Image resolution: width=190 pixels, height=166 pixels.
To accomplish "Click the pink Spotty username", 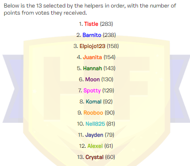I will click(x=92, y=91).
